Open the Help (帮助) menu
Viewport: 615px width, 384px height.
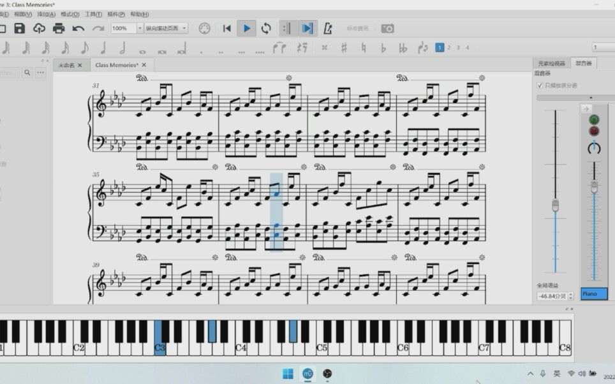(x=139, y=14)
